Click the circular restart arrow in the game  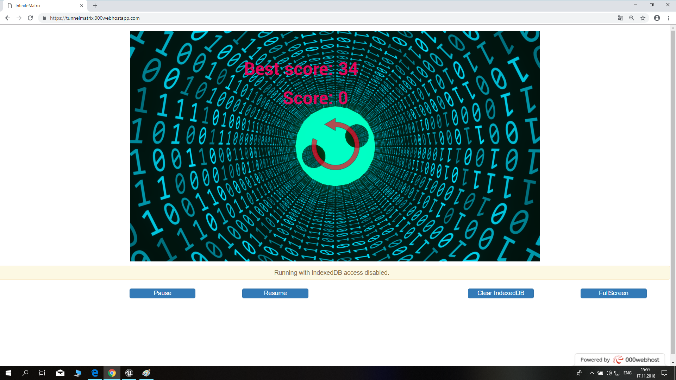[335, 146]
